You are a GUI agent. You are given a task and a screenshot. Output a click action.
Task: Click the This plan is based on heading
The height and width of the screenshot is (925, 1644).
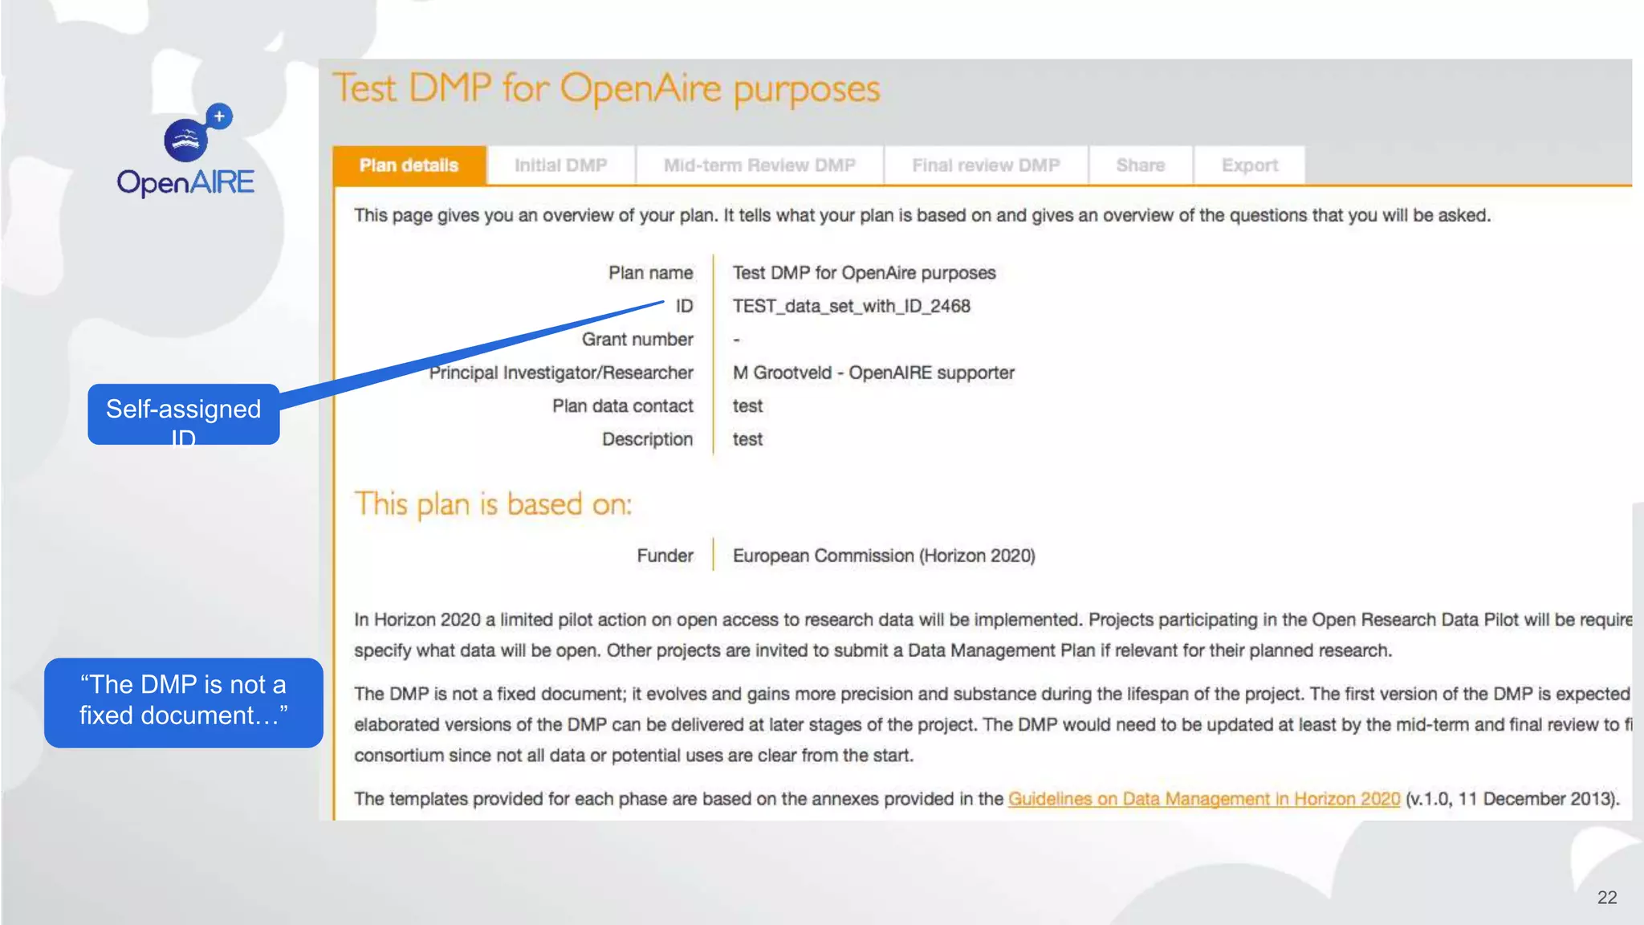tap(493, 505)
